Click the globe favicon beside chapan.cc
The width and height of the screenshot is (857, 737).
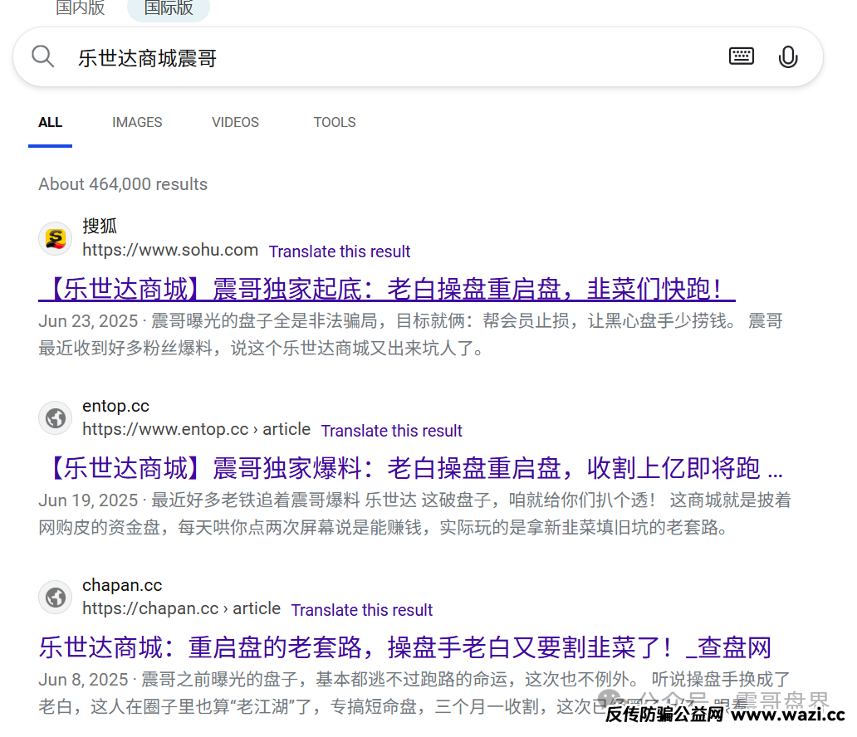tap(55, 597)
